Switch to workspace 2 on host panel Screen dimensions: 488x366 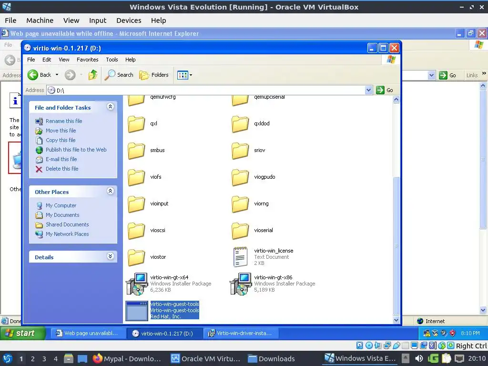pos(33,359)
